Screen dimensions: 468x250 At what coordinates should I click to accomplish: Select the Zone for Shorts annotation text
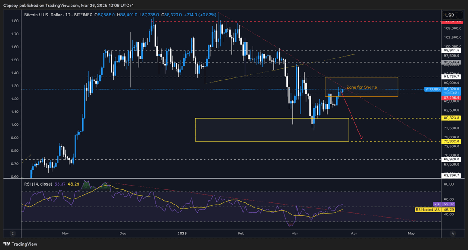[361, 87]
